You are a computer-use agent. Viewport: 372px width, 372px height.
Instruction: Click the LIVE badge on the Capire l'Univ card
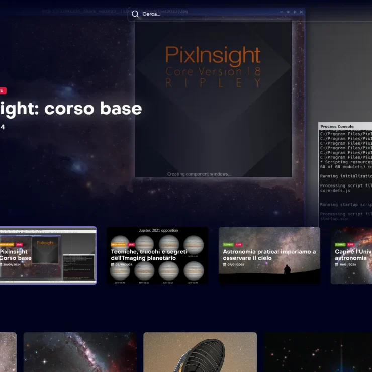click(x=351, y=245)
